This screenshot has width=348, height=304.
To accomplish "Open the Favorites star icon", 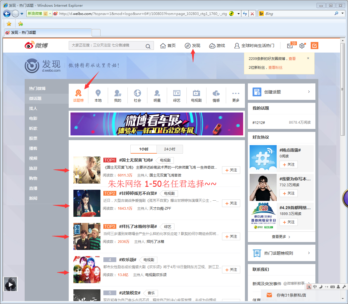I will 9,24.
